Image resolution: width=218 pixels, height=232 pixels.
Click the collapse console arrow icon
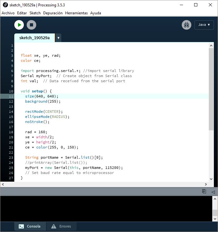[213, 192]
